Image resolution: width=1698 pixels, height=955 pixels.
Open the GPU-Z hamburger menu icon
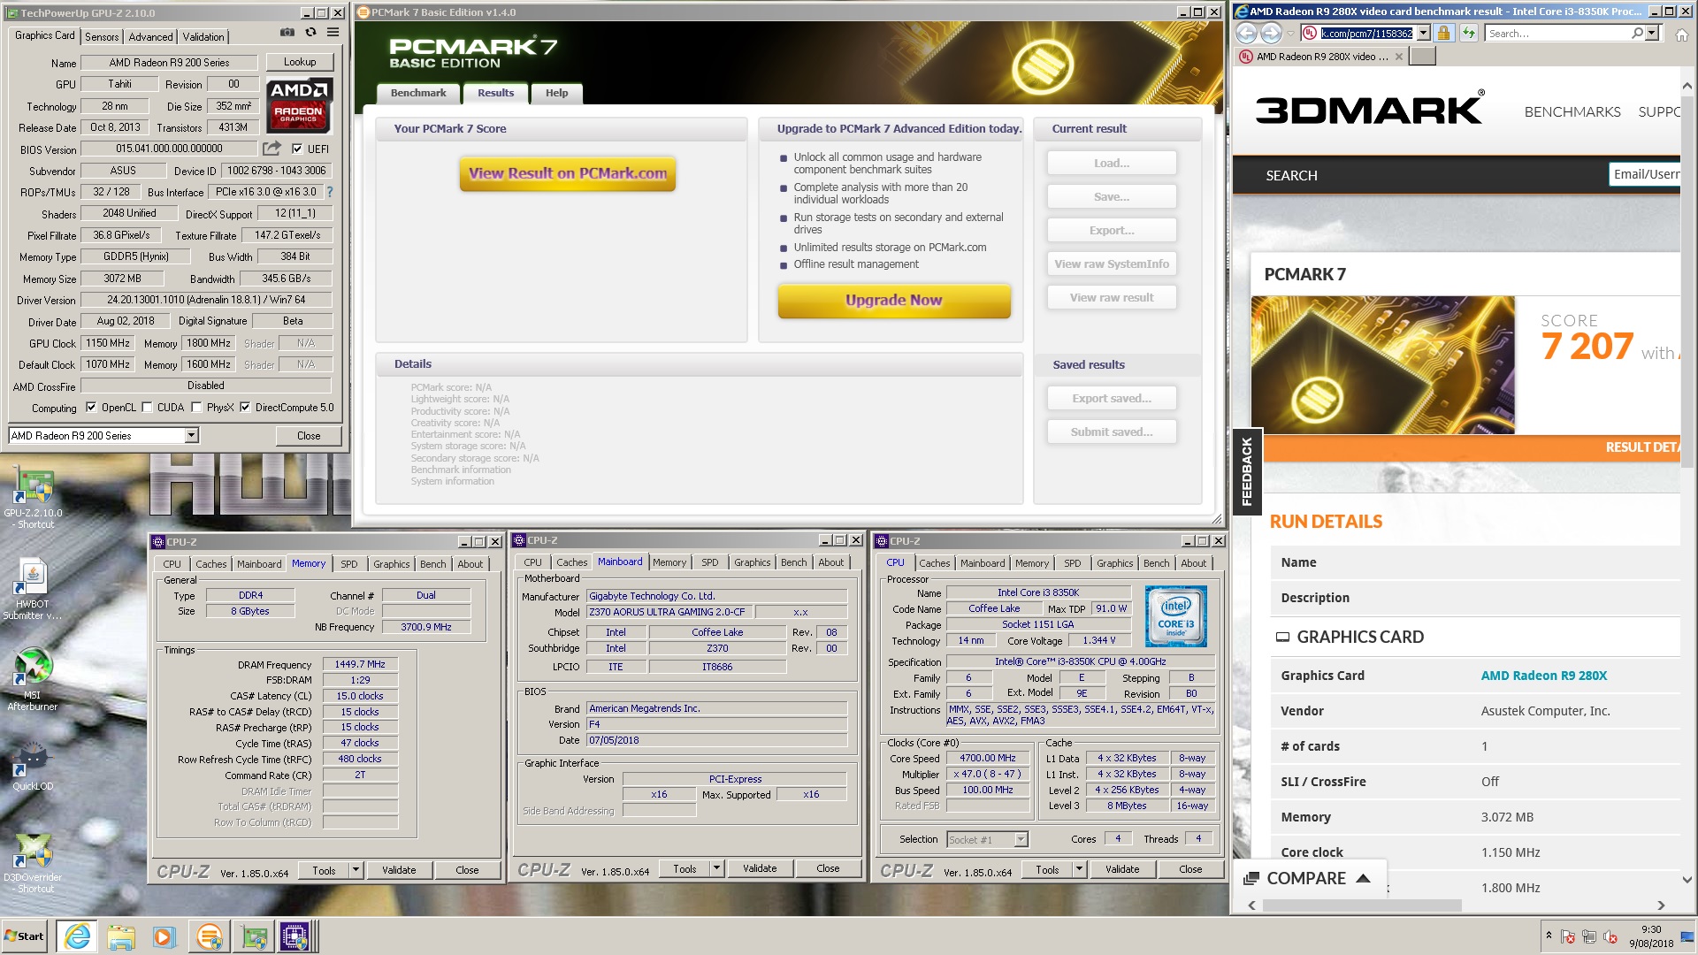(x=333, y=33)
